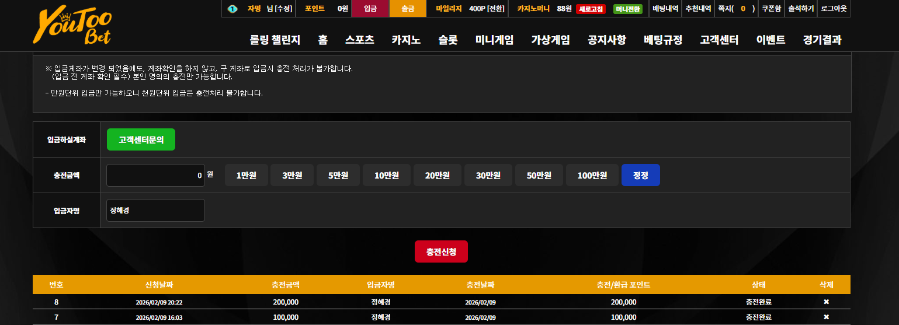Viewport: 899px width, 325px height.
Task: Open the 출금 withdrawal tab
Action: click(408, 9)
